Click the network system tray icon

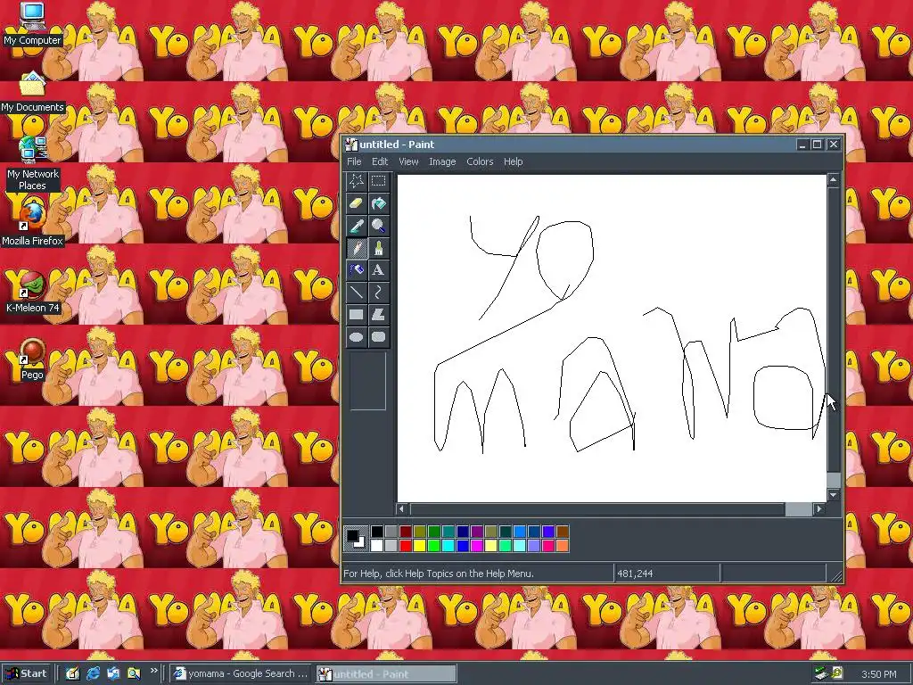(821, 673)
